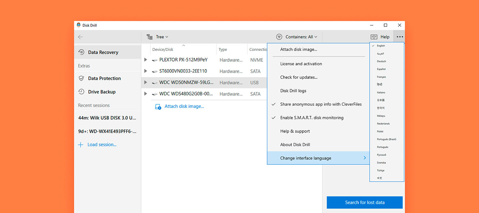Click the Load session... link
This screenshot has width=479, height=213.
tap(102, 145)
